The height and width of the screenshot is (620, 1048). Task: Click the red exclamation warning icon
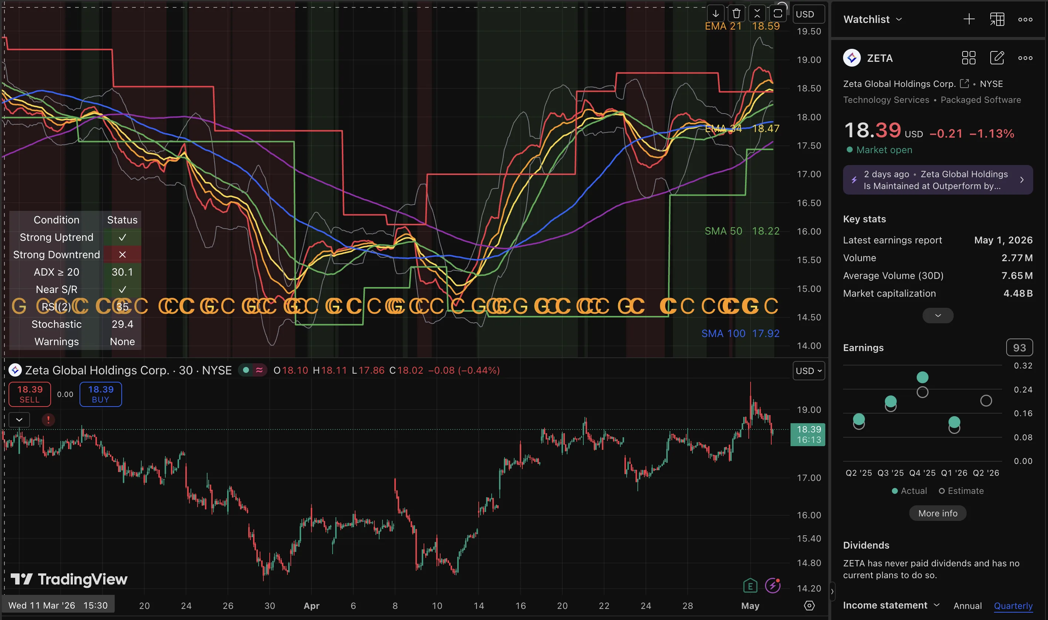click(x=48, y=419)
